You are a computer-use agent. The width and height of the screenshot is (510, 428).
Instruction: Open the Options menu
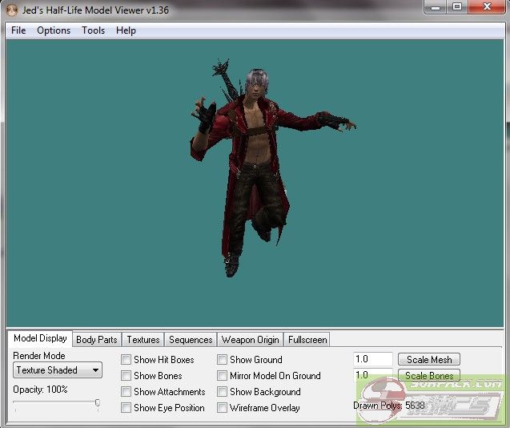tap(54, 30)
